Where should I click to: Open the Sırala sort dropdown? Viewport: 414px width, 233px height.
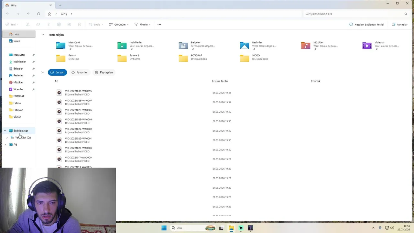pos(96,25)
